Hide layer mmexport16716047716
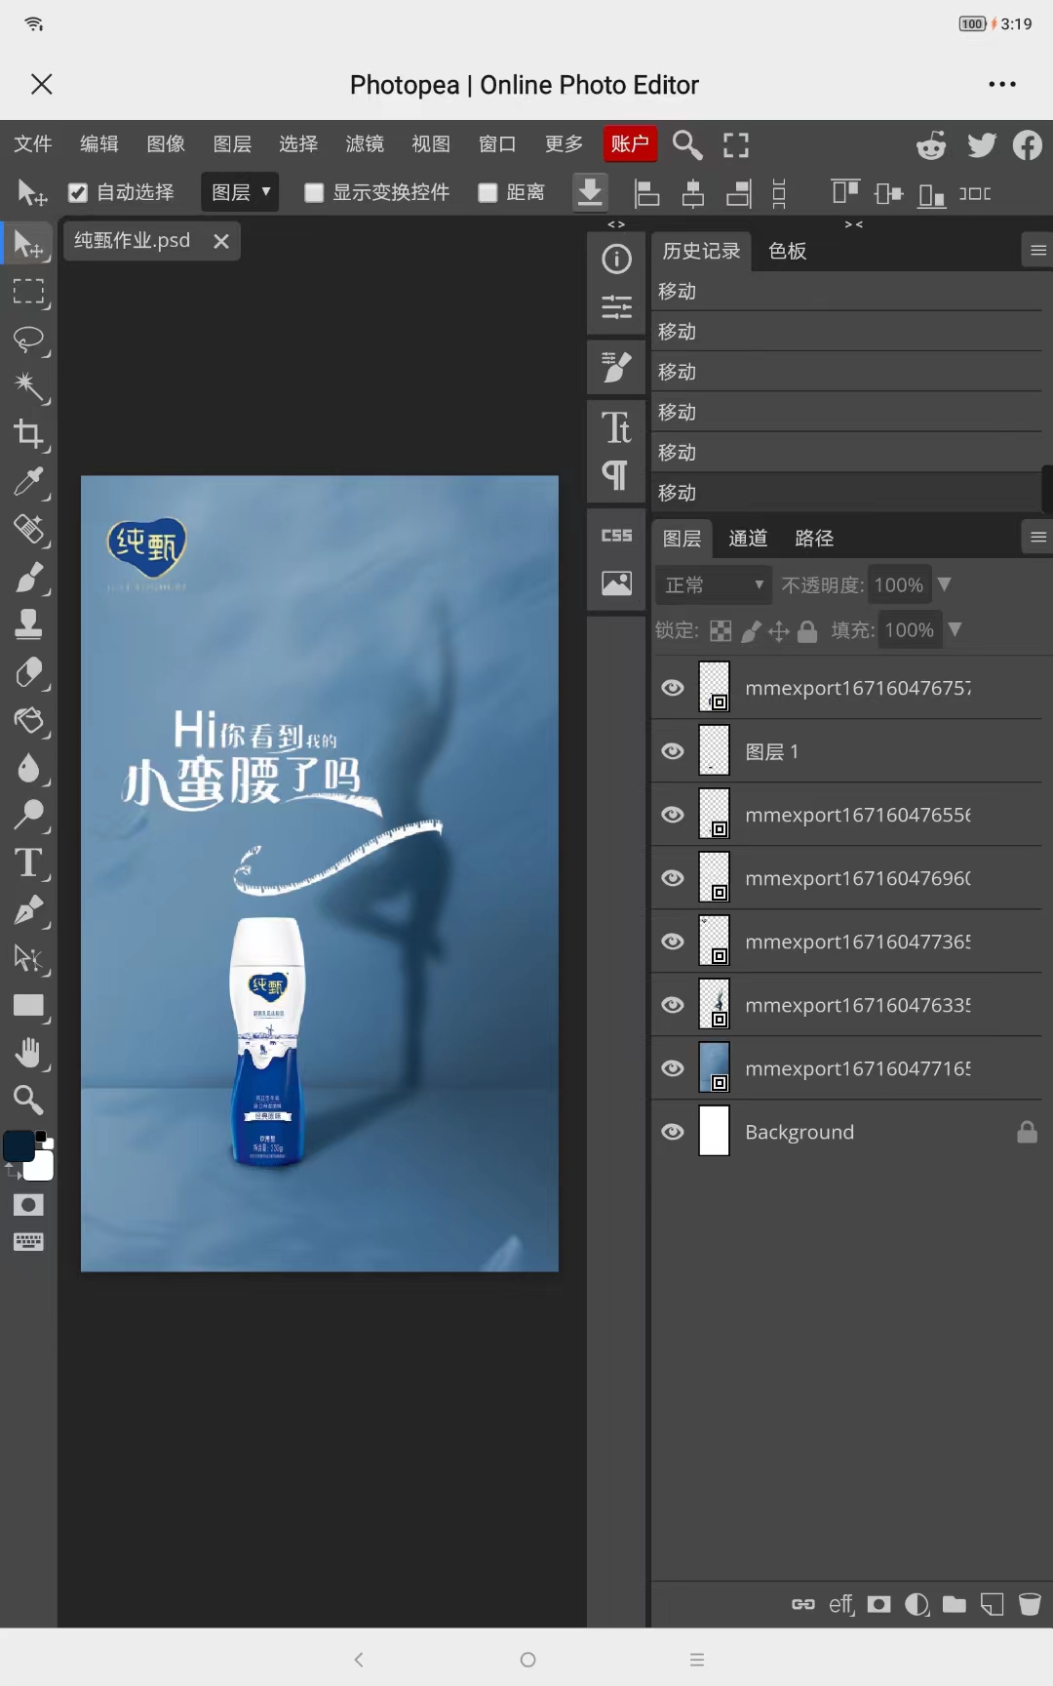Screen dimensions: 1053x1686 673,1068
